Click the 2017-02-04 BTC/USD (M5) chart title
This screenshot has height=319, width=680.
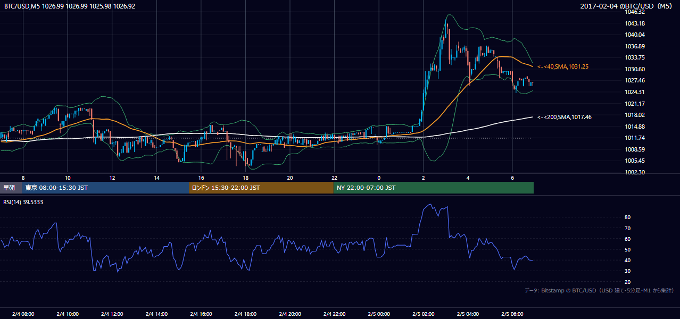[627, 6]
